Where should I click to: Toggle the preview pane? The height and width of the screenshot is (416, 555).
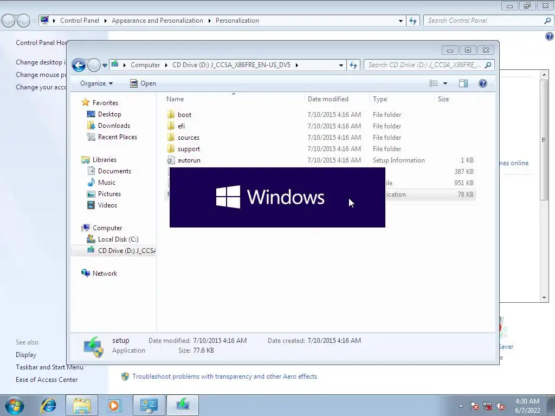[463, 83]
